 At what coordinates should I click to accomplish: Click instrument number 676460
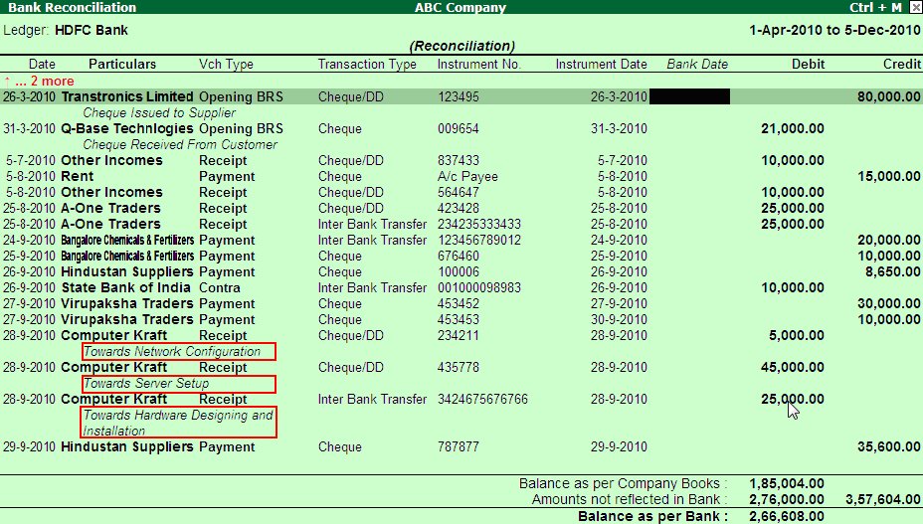458,256
